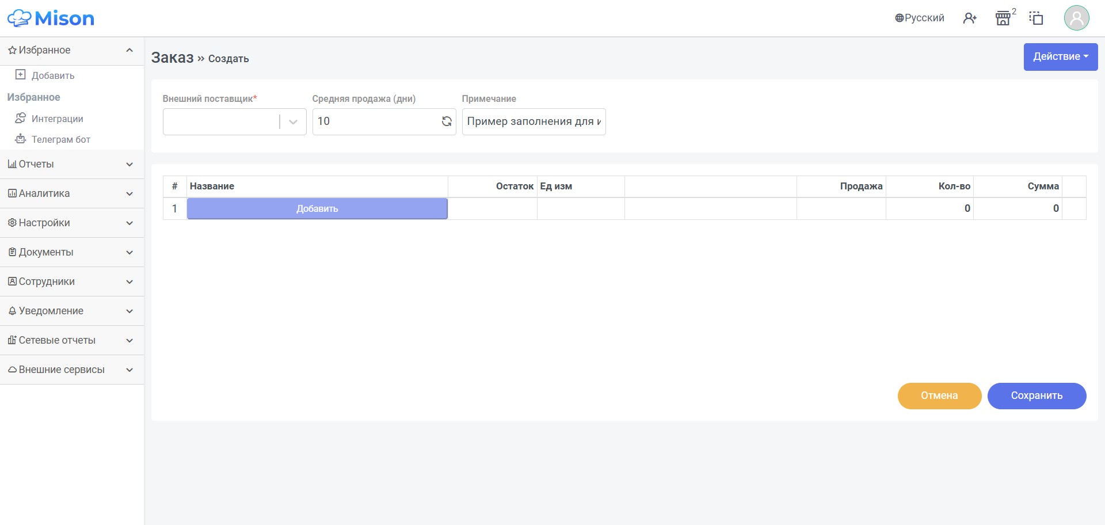Open the Внешний поставщик dropdown

pos(234,121)
